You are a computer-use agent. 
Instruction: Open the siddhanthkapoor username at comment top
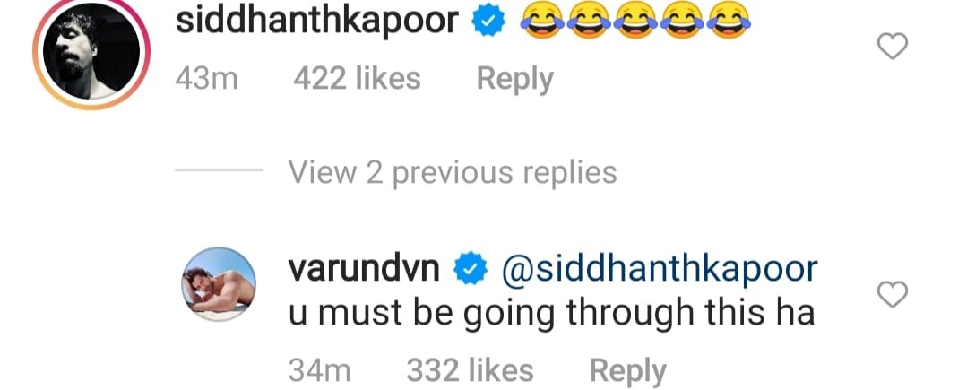tap(317, 21)
